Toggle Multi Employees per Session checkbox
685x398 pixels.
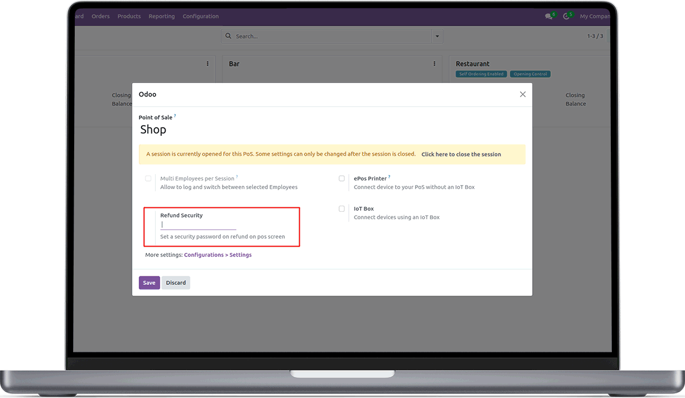point(148,179)
